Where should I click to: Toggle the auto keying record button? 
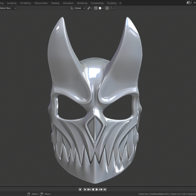(x=80, y=190)
